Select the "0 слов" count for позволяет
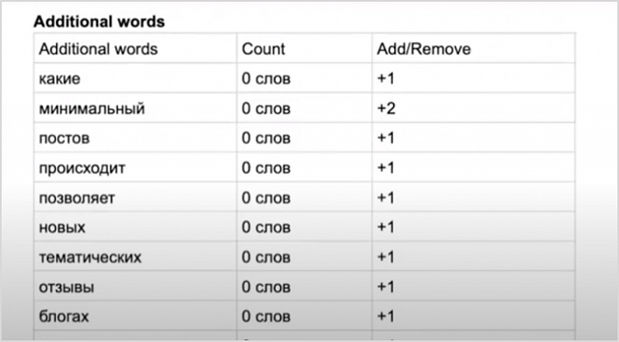The width and height of the screenshot is (619, 342). tap(266, 198)
